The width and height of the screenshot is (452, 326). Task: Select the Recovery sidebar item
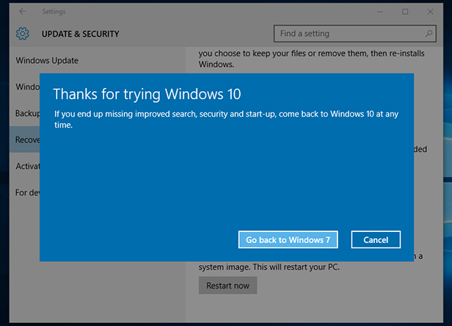[25, 140]
